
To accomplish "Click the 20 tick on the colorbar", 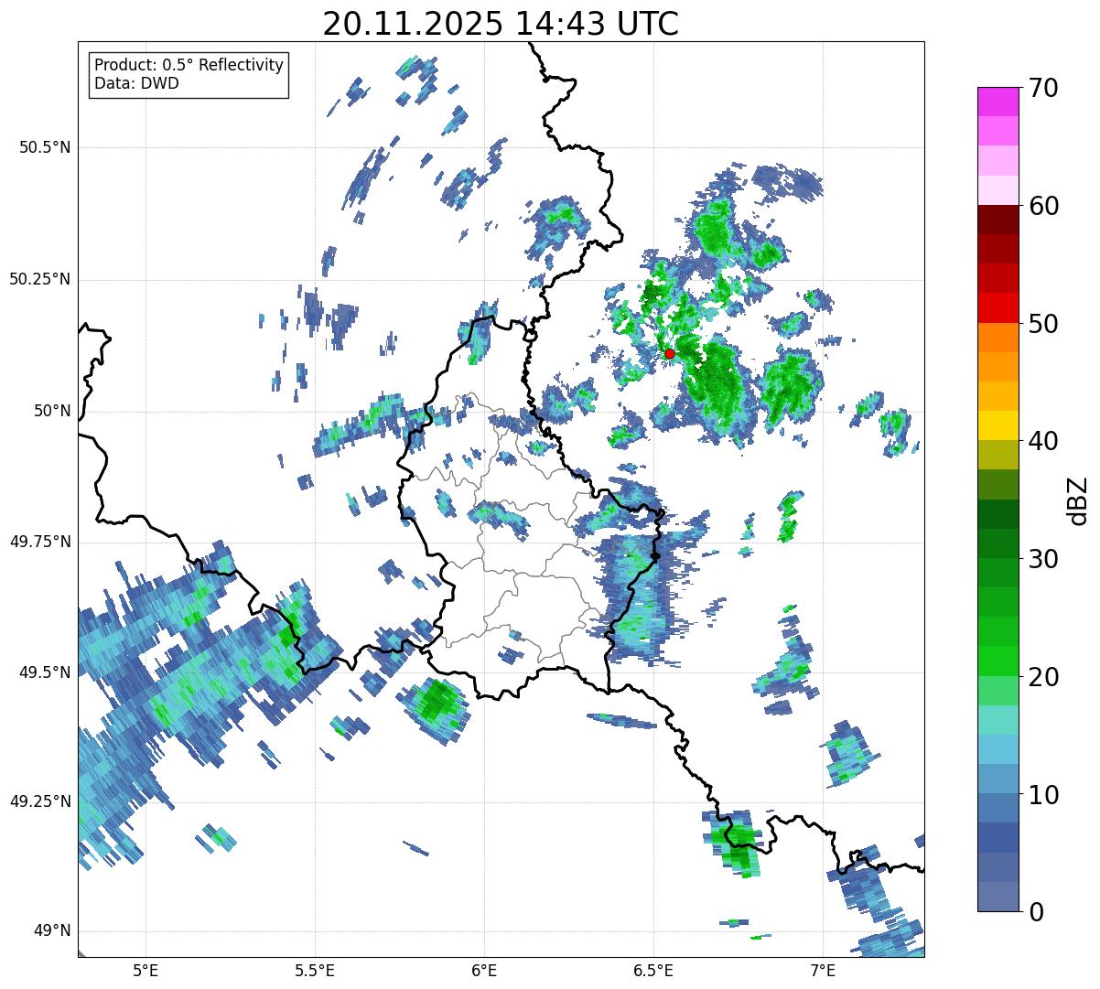I will (x=1041, y=677).
